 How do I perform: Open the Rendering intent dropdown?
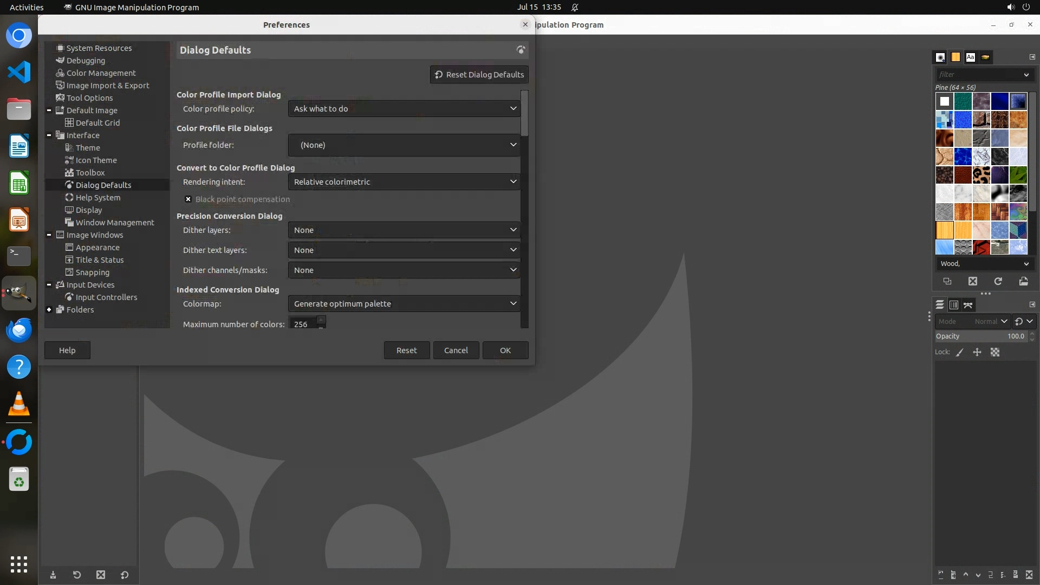[x=404, y=182]
